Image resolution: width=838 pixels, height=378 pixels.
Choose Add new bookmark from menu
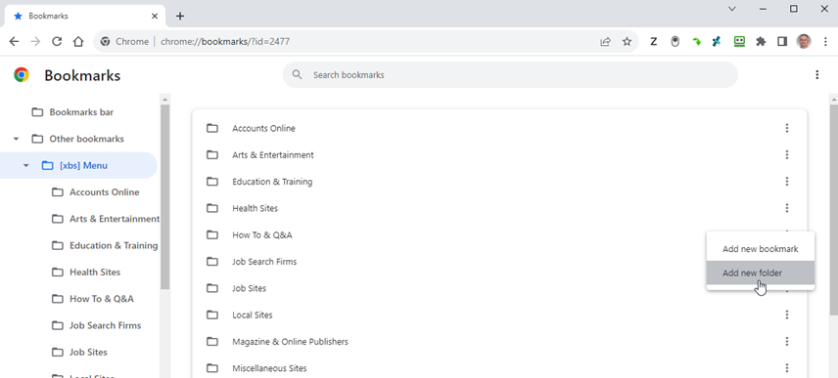click(760, 249)
